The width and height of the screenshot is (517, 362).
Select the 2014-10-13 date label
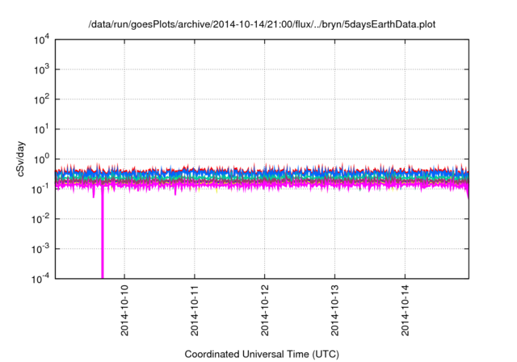pos(335,310)
